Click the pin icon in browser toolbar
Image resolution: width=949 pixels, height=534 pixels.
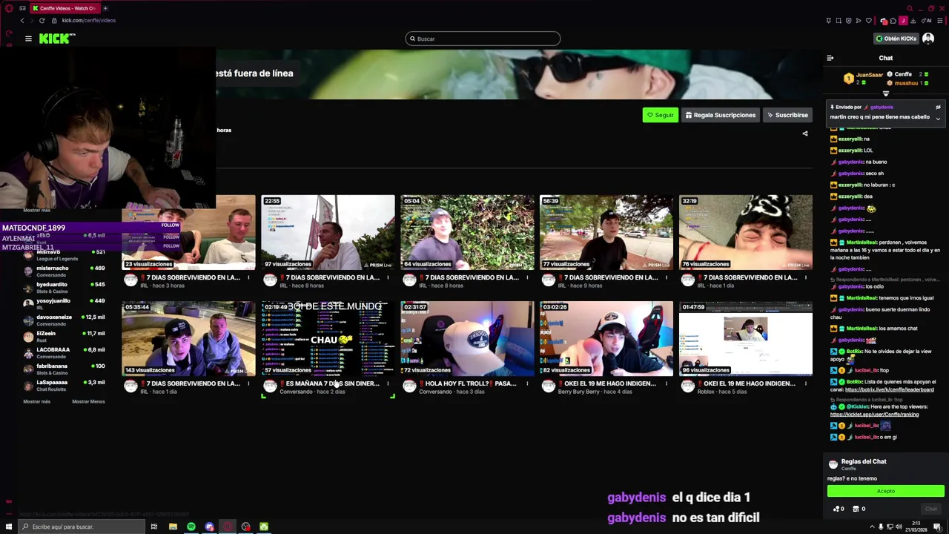pyautogui.click(x=828, y=20)
